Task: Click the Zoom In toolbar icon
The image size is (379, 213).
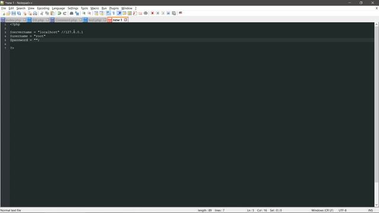Action: (x=84, y=13)
